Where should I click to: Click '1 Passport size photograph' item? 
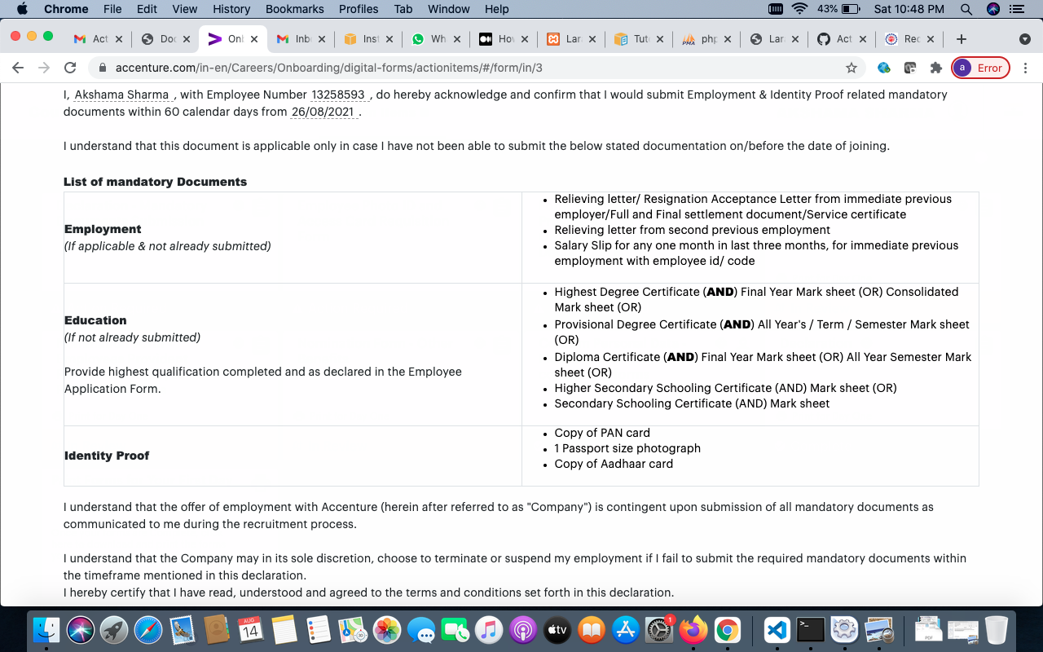(627, 448)
